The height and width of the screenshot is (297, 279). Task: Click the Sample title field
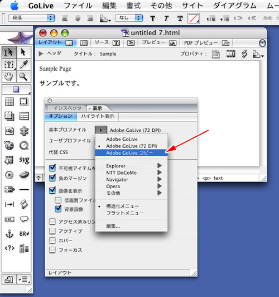(x=108, y=54)
